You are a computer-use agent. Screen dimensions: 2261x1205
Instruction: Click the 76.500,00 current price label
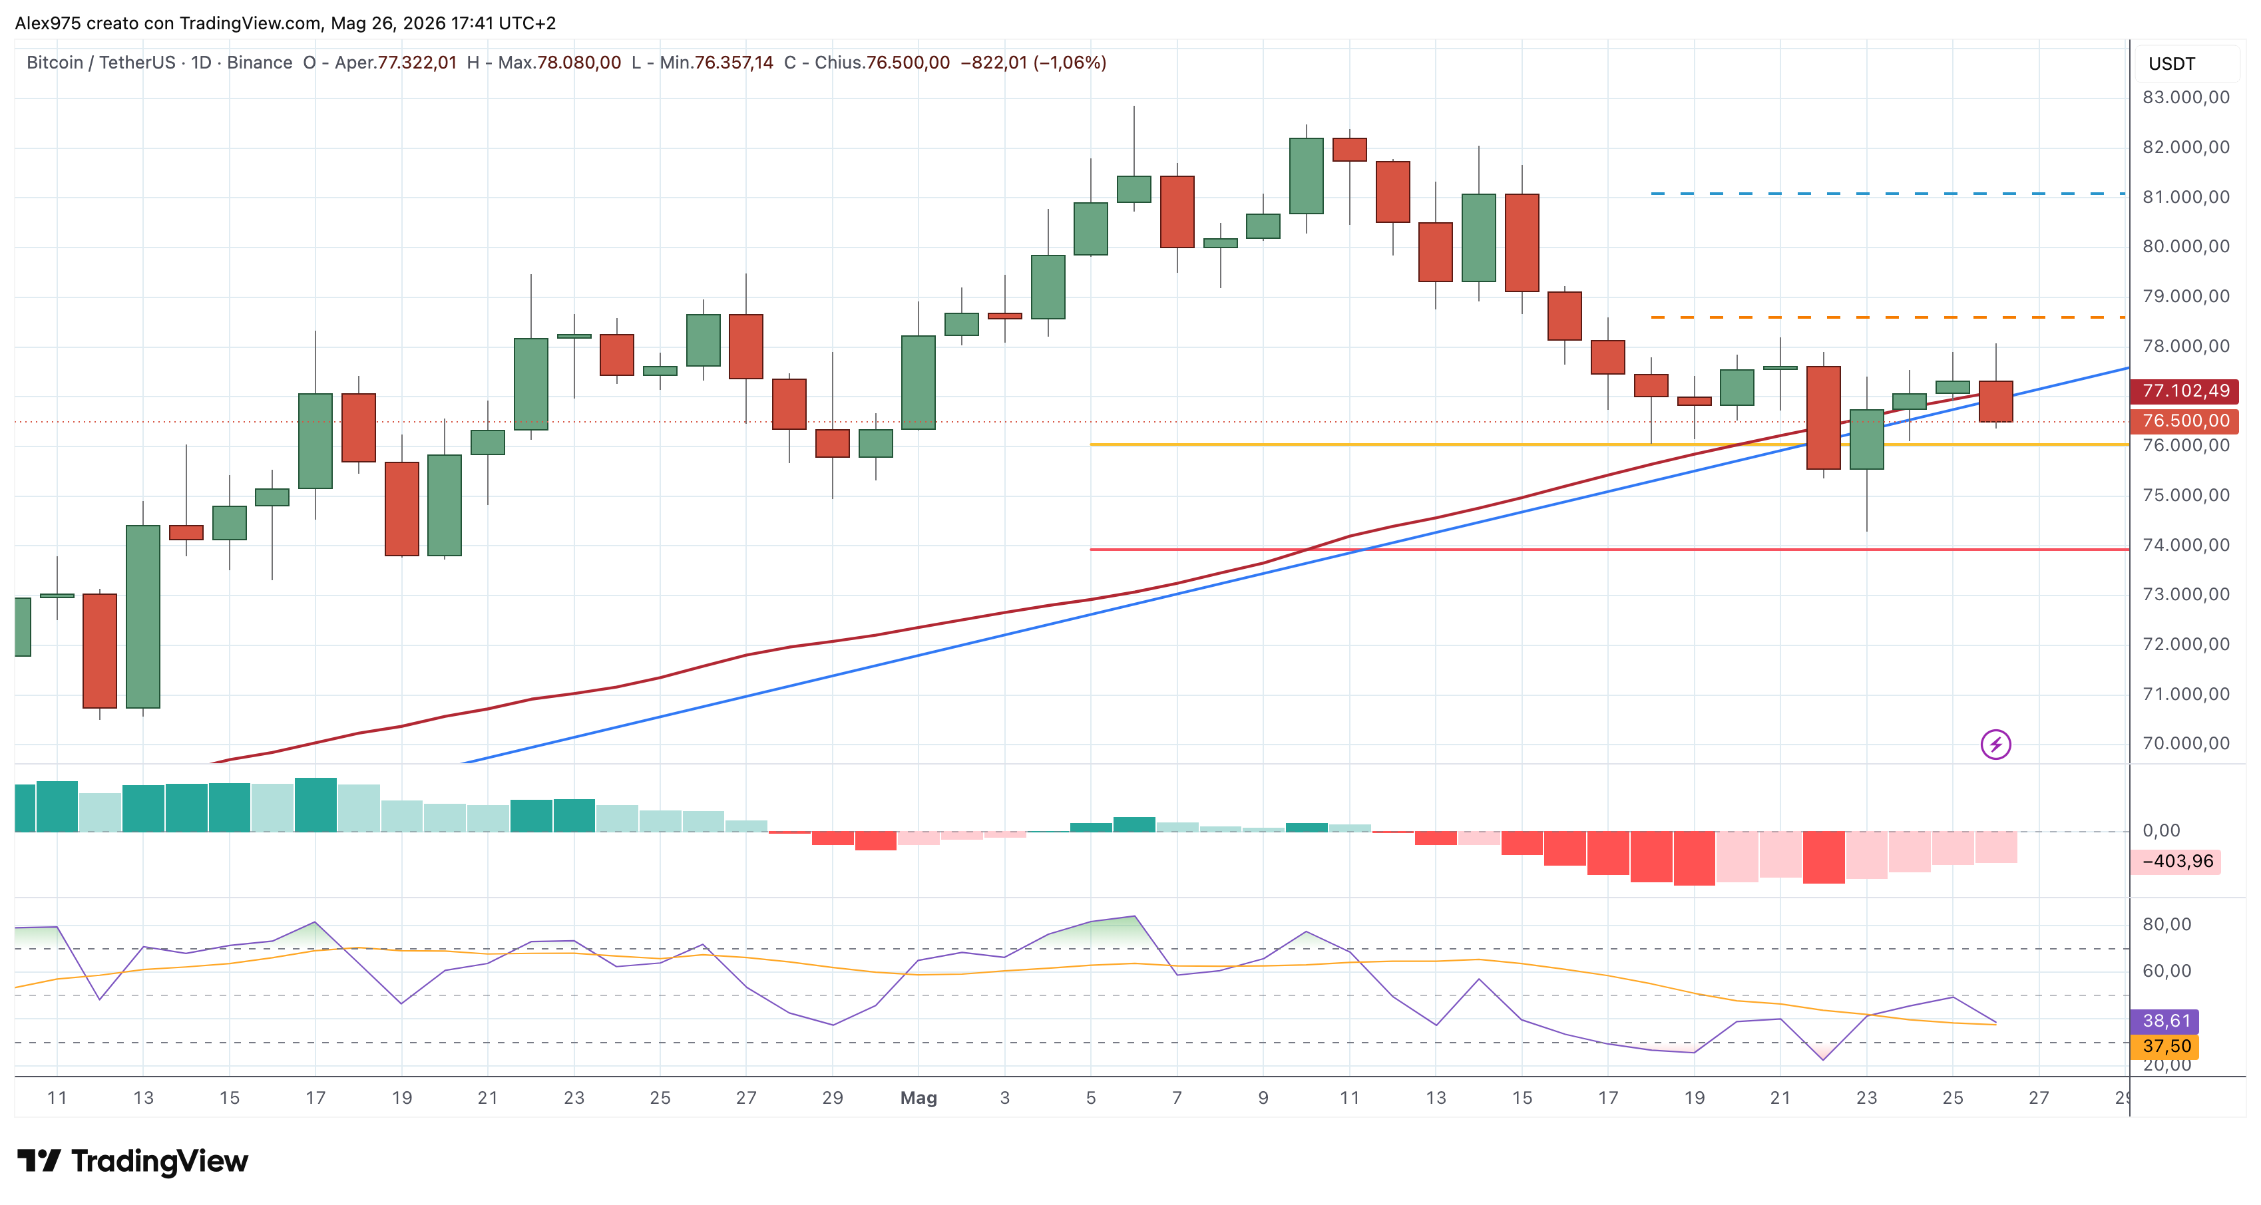(2184, 421)
